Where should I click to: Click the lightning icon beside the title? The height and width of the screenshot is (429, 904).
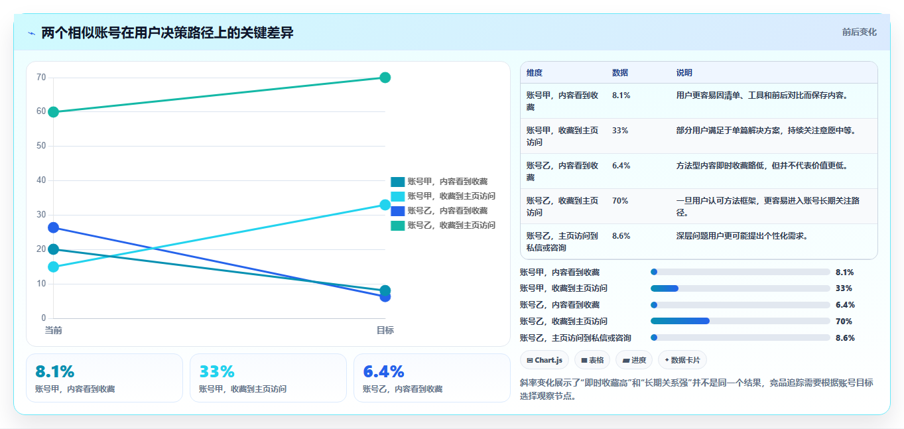[x=31, y=33]
